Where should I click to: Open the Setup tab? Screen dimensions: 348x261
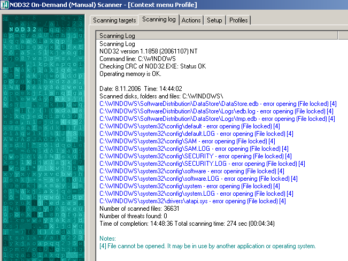(x=214, y=20)
